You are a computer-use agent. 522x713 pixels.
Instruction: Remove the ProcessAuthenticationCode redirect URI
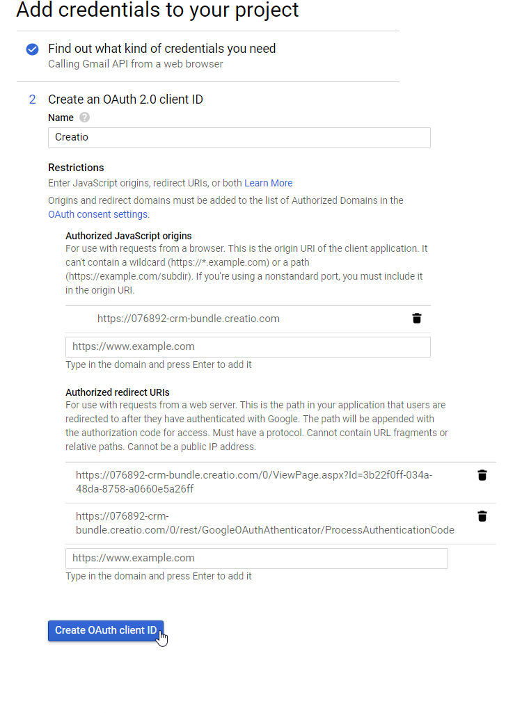tap(482, 516)
